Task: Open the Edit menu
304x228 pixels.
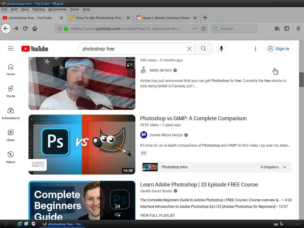Action: [x=14, y=9]
